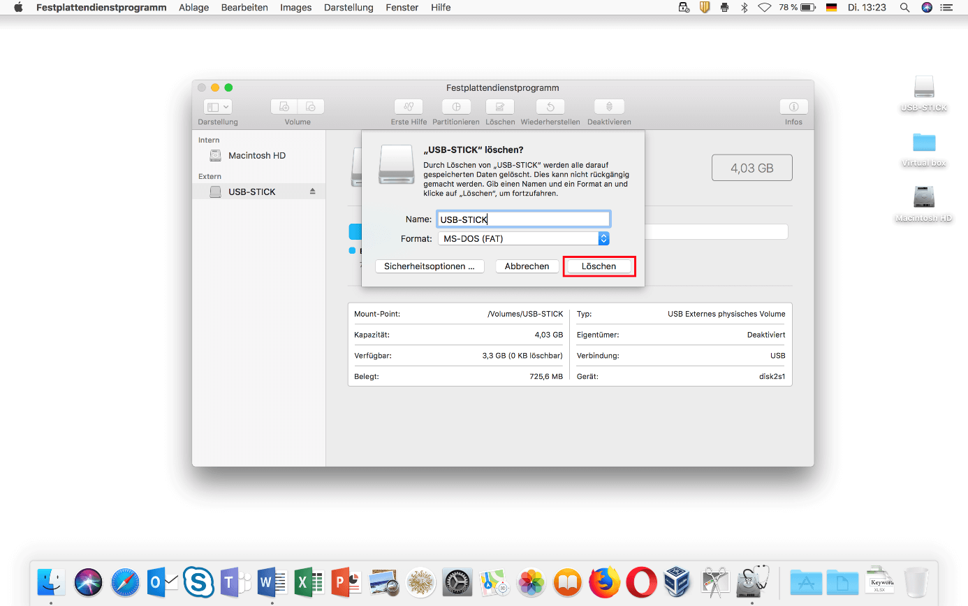Open Opera from the Dock
The image size is (968, 606).
pos(641,581)
